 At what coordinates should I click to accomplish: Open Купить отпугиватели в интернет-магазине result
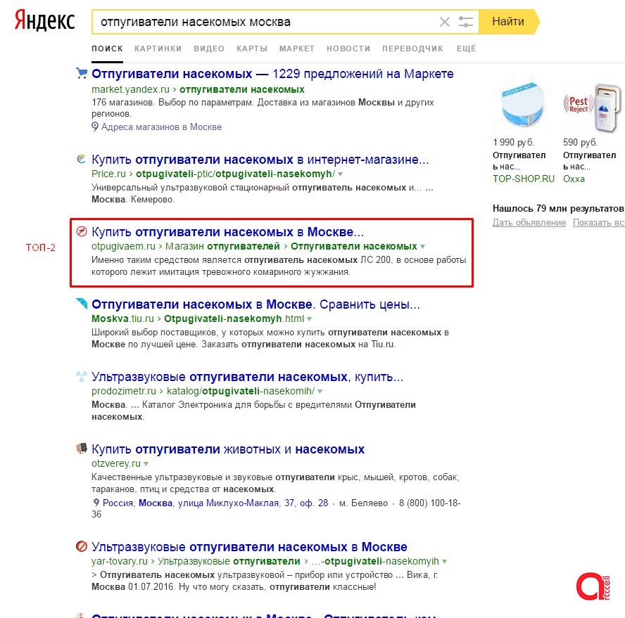(260, 160)
